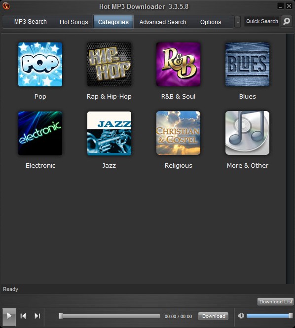
Task: Switch to the MP3 Search tab
Action: point(30,22)
